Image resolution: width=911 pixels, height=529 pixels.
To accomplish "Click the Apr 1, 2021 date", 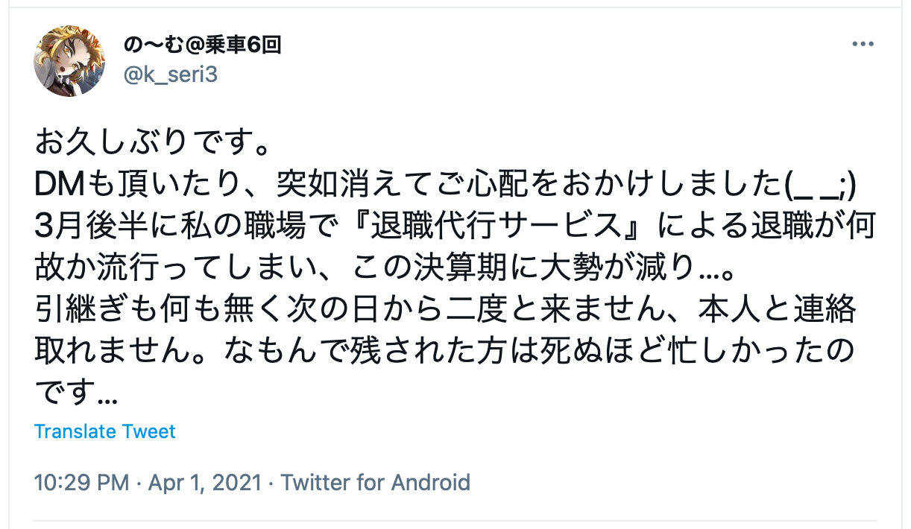I will coord(205,482).
